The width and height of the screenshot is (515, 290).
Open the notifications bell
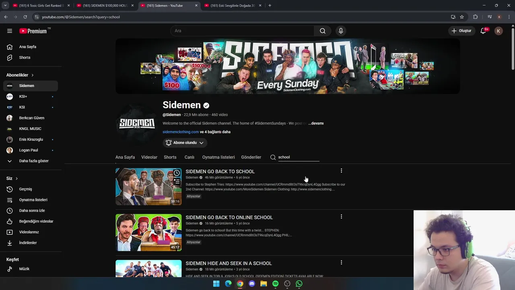(x=483, y=31)
